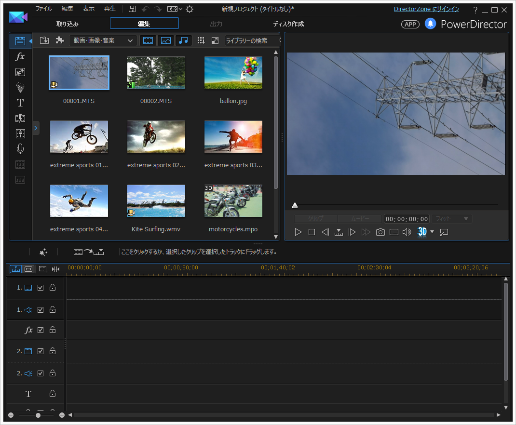Viewport: 516px width, 425px height.
Task: Open the 動画・画像・音楽 filter dropdown
Action: (x=102, y=40)
